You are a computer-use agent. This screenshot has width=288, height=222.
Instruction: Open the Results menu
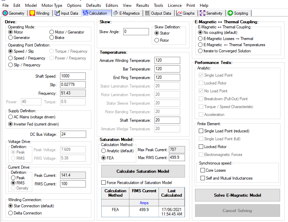coord(142,5)
